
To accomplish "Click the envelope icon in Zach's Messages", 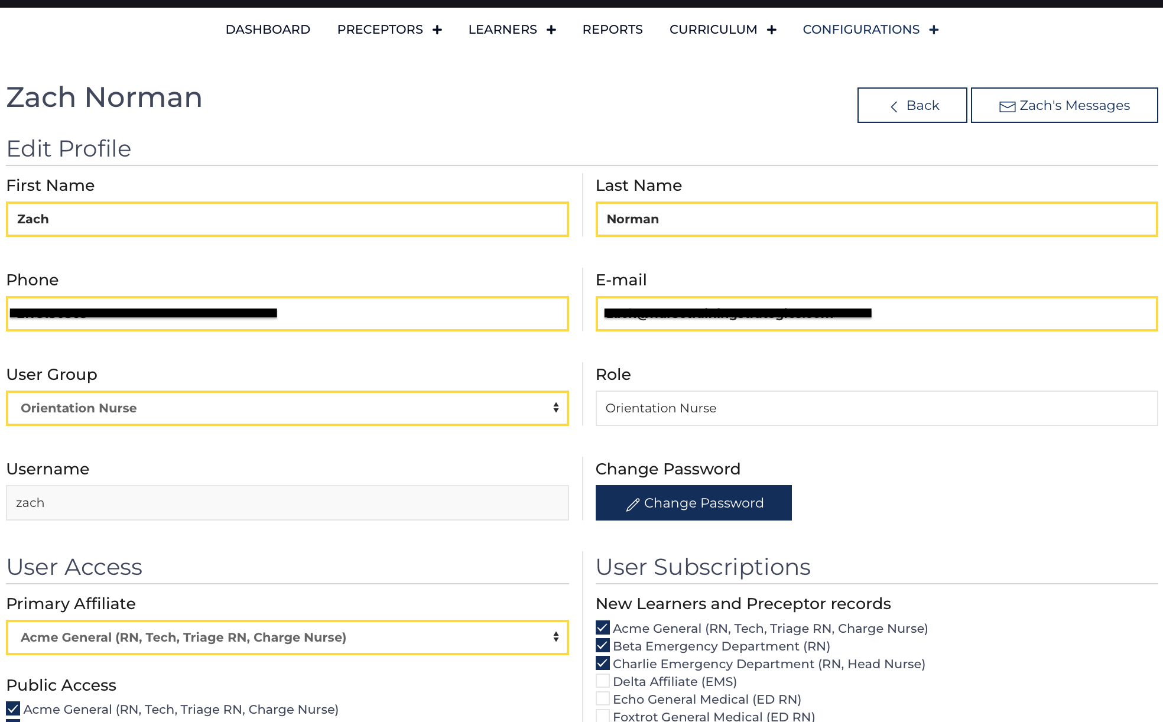I will 1007,106.
